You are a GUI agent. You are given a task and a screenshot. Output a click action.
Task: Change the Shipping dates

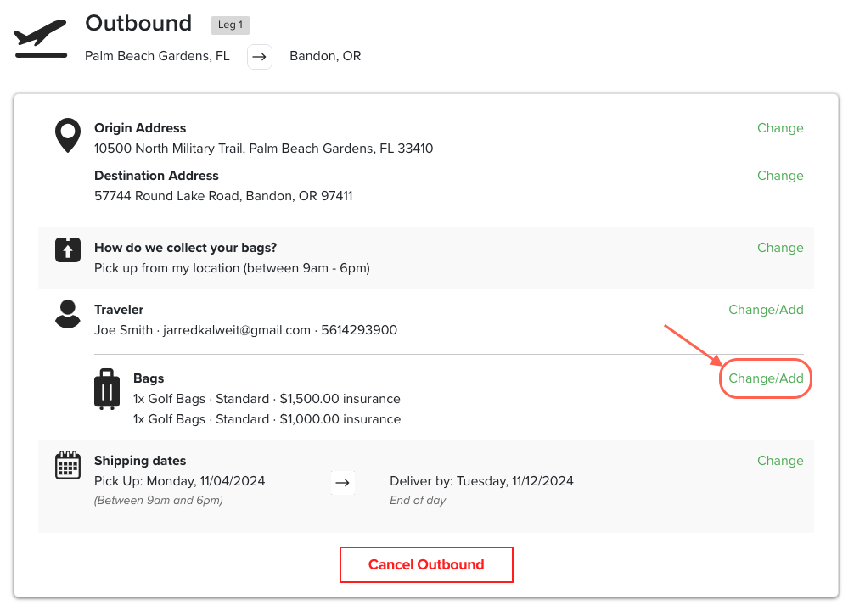(x=780, y=461)
